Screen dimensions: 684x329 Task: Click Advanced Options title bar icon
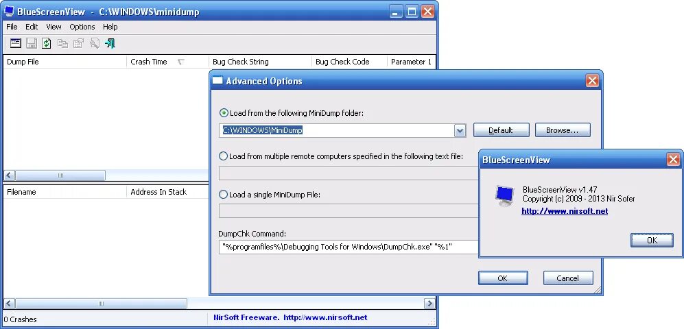[217, 81]
